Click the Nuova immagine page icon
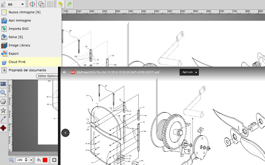The height and width of the screenshot is (165, 265). tap(4, 12)
